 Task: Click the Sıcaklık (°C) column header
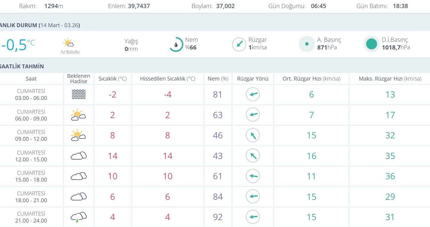click(113, 79)
